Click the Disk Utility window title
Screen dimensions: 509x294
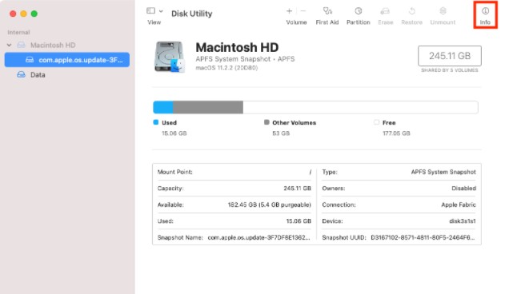tap(192, 14)
